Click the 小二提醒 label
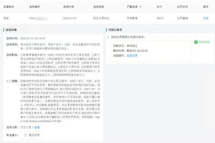The width and height of the screenshot is (215, 143). pyautogui.click(x=12, y=81)
